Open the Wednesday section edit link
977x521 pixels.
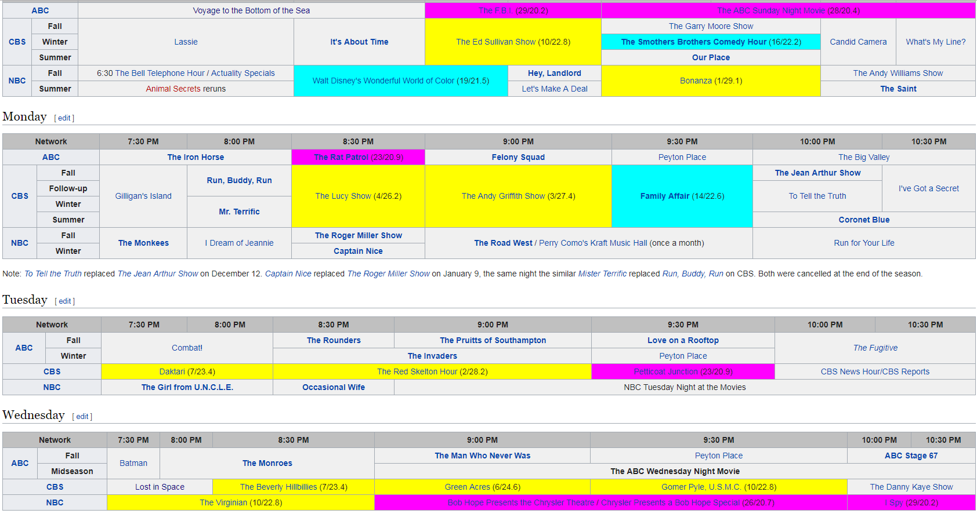click(82, 417)
